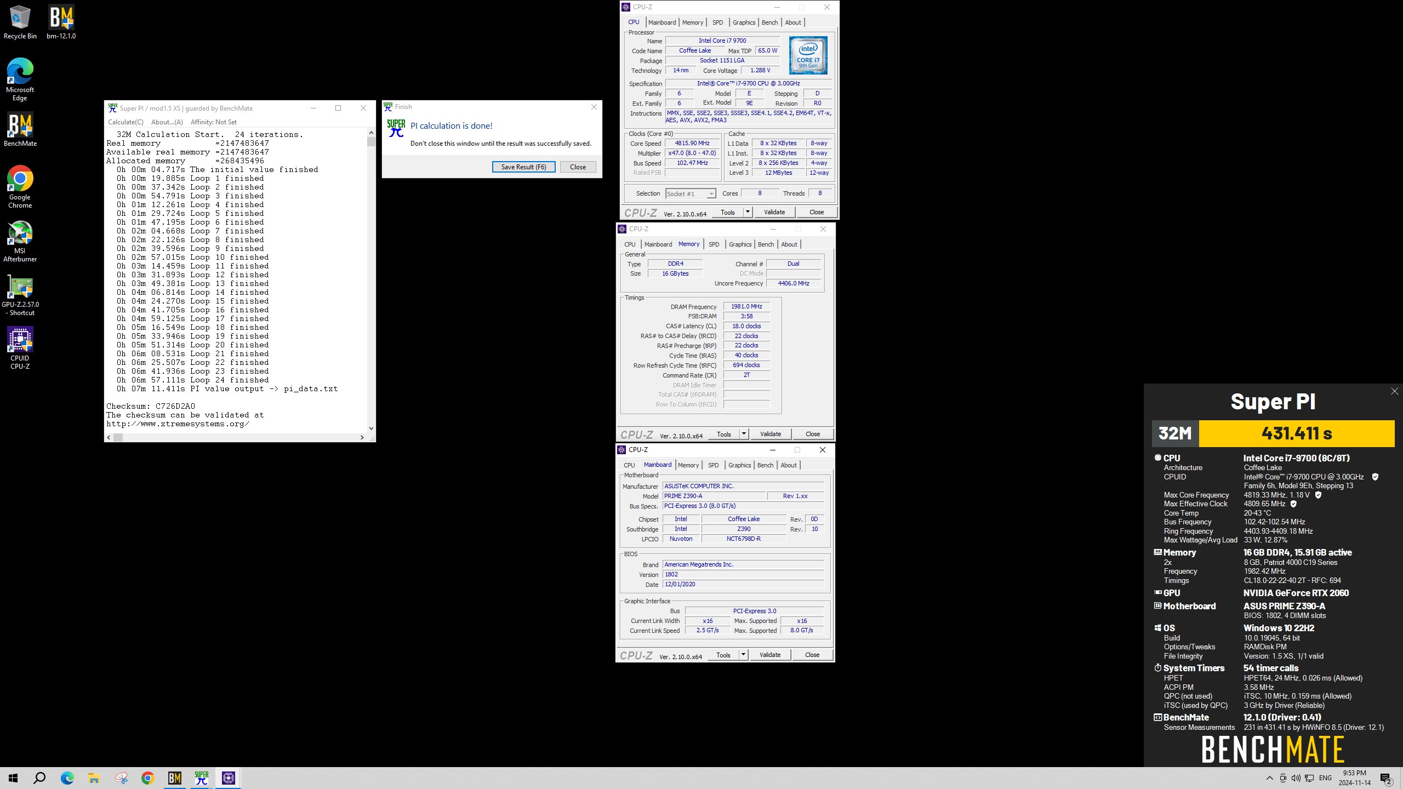Viewport: 1403px width, 789px height.
Task: Click the Super PI icon in Finish dialog
Action: tap(396, 128)
